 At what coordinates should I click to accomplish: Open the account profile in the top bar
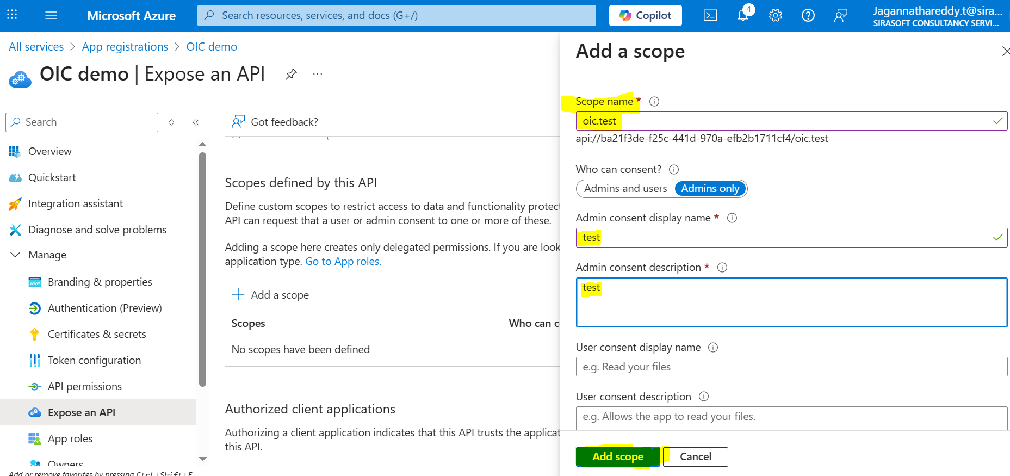click(x=937, y=16)
